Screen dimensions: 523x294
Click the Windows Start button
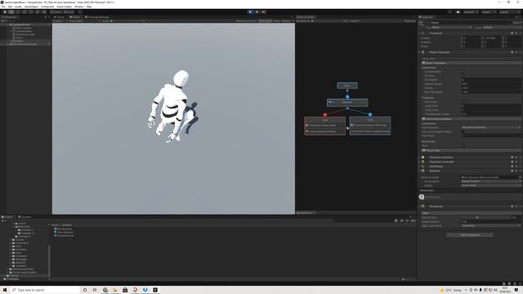coord(5,290)
